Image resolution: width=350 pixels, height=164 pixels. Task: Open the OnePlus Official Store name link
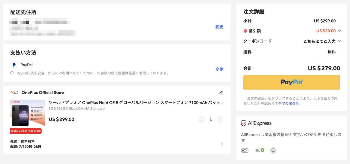(x=43, y=93)
